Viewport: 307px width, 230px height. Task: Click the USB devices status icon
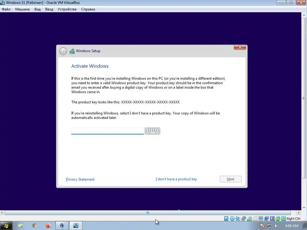249,218
